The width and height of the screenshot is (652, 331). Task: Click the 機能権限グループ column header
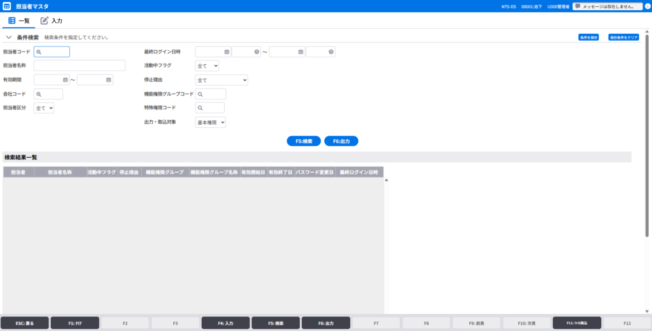point(165,172)
